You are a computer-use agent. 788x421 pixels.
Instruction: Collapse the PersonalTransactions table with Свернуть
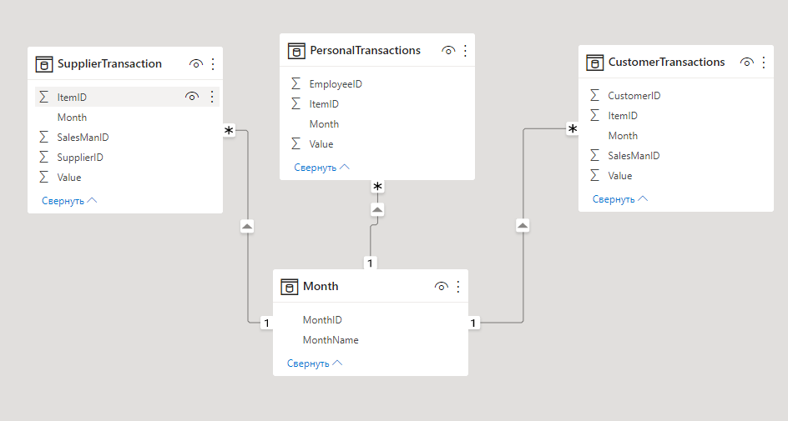click(x=321, y=168)
